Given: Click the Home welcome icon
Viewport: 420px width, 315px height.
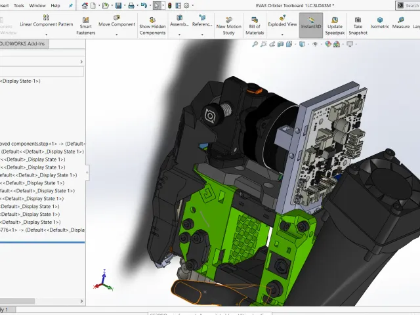Looking at the screenshot, I should (85, 5).
